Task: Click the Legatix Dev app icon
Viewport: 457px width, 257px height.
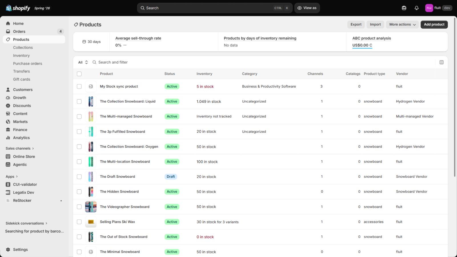Action: [x=8, y=192]
